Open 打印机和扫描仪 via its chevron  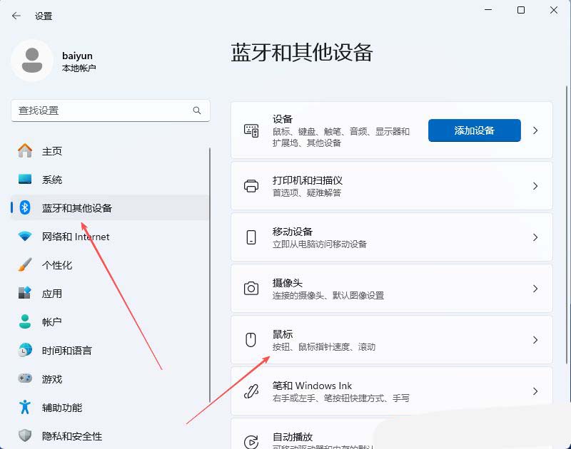pyautogui.click(x=535, y=186)
